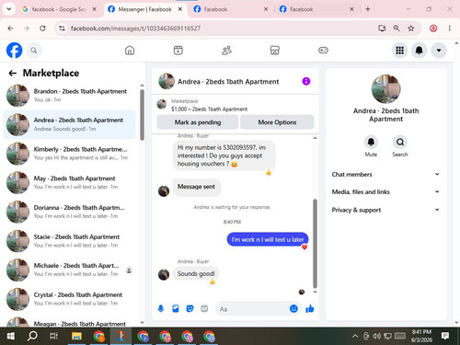Open the zoom magnifier in address bar

tap(397, 29)
